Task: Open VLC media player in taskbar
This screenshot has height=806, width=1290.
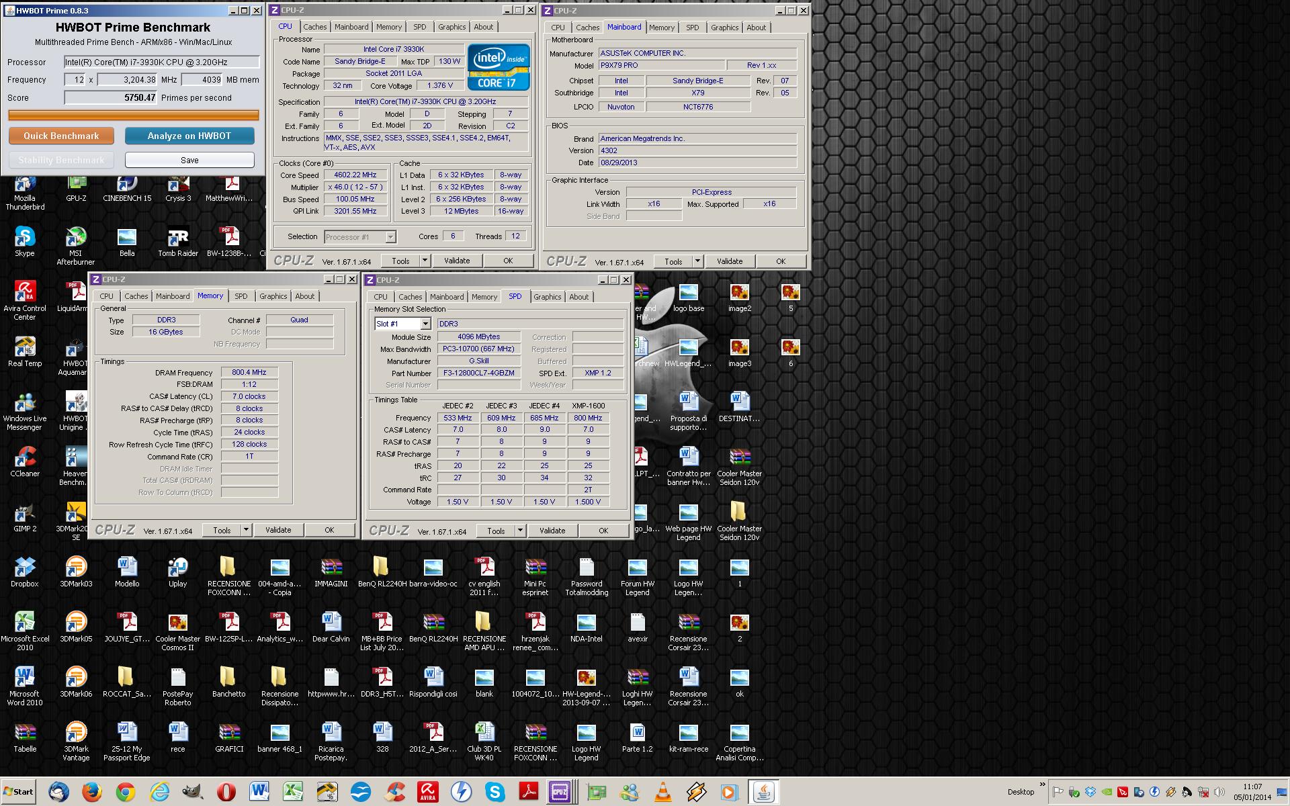Action: [662, 792]
